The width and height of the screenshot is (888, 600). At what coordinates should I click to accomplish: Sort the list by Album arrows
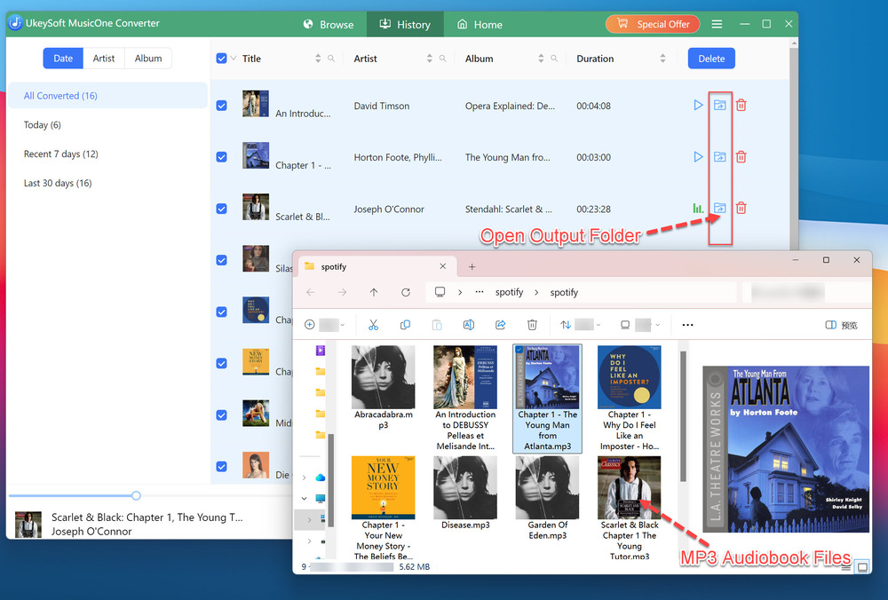(x=541, y=59)
